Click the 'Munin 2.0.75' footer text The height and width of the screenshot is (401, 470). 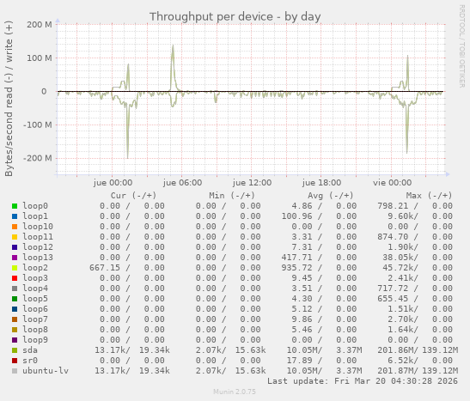pos(235,392)
